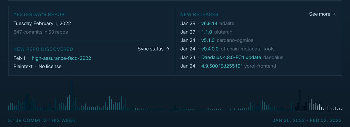
Task: Click the No license label
Action: tap(50, 66)
